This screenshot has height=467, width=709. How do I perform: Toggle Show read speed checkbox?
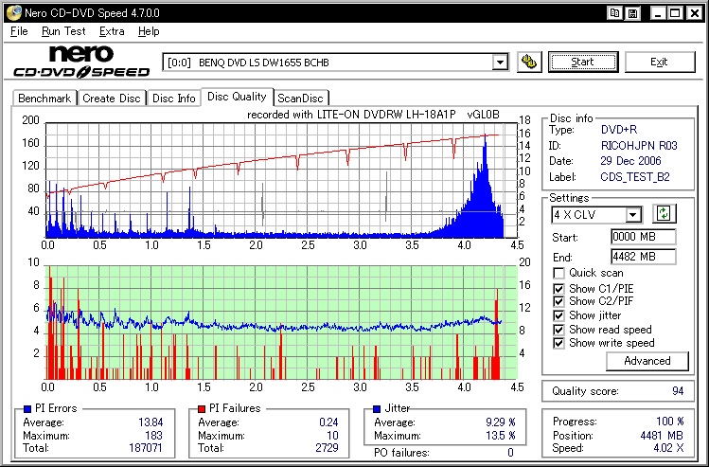pos(558,330)
